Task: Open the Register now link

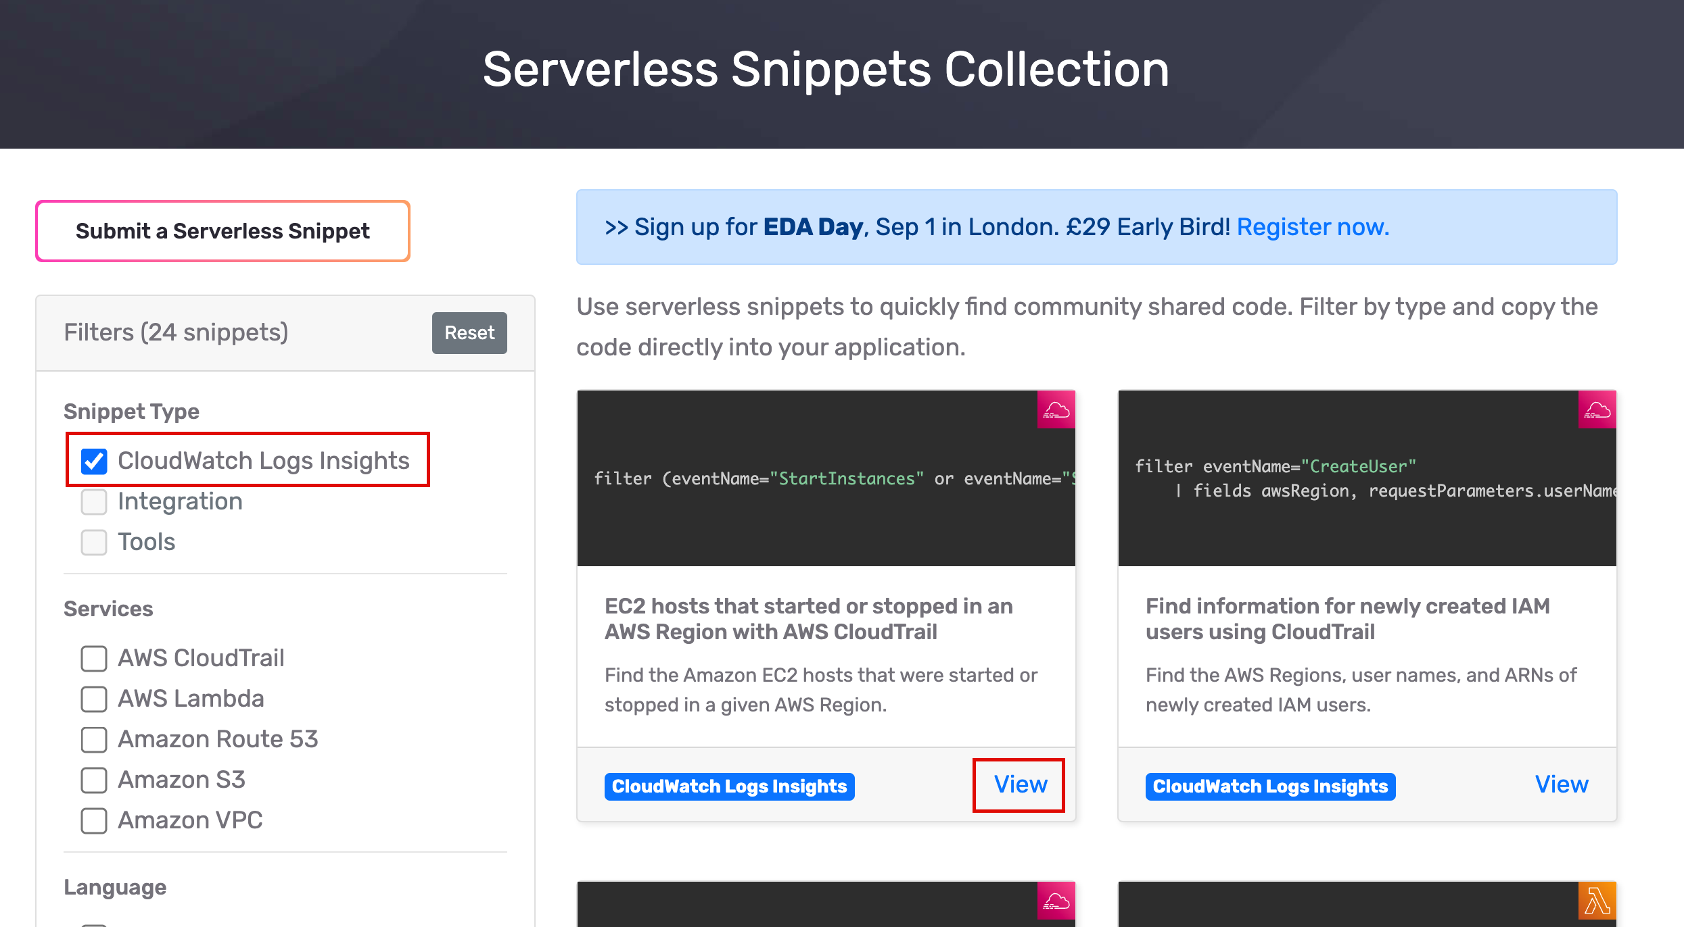Action: [1313, 227]
